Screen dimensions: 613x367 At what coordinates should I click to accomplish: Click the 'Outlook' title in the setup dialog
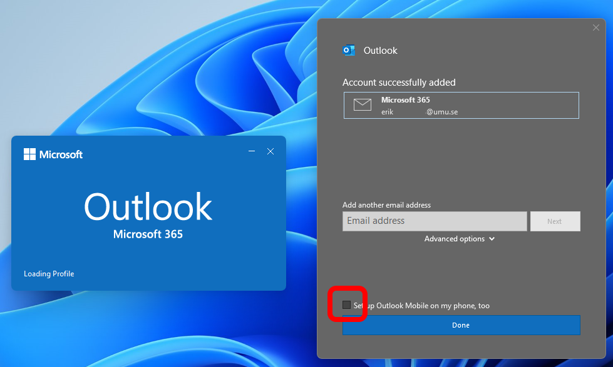[381, 51]
